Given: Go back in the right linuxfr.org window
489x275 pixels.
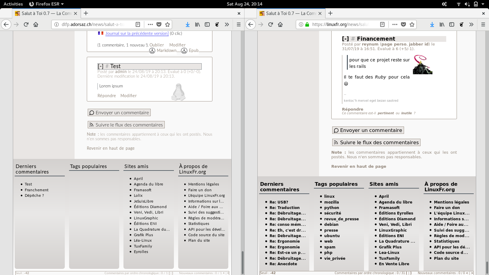Looking at the screenshot, I should 251,24.
